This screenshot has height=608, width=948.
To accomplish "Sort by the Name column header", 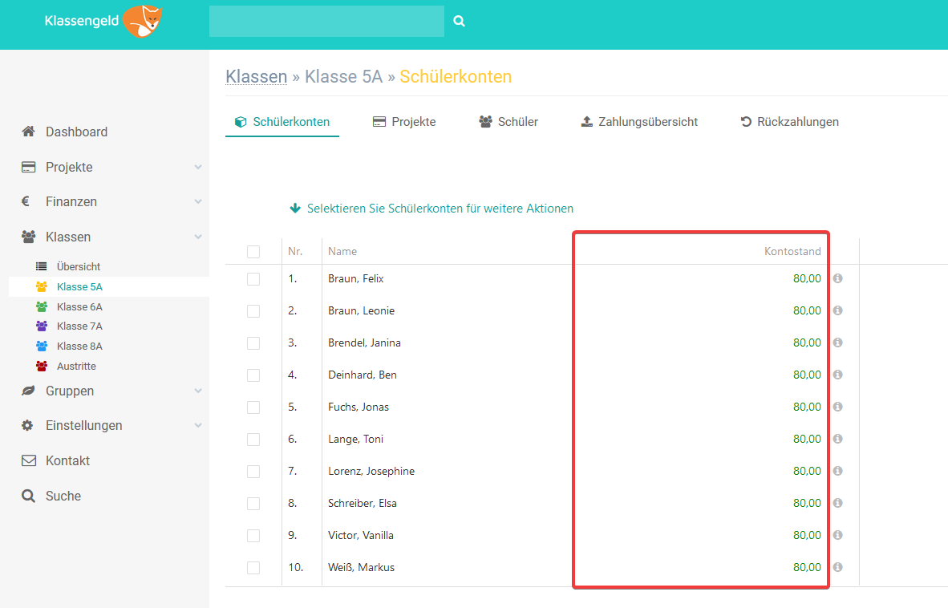I will pos(342,251).
